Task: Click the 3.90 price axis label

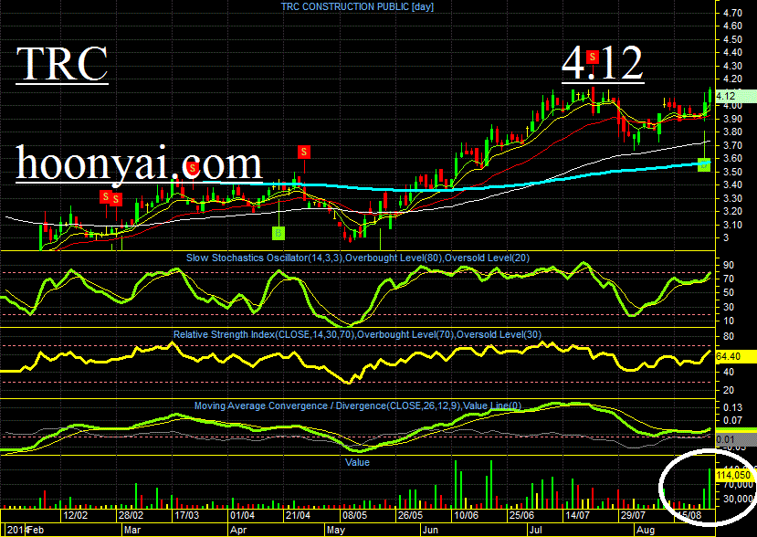Action: [733, 119]
